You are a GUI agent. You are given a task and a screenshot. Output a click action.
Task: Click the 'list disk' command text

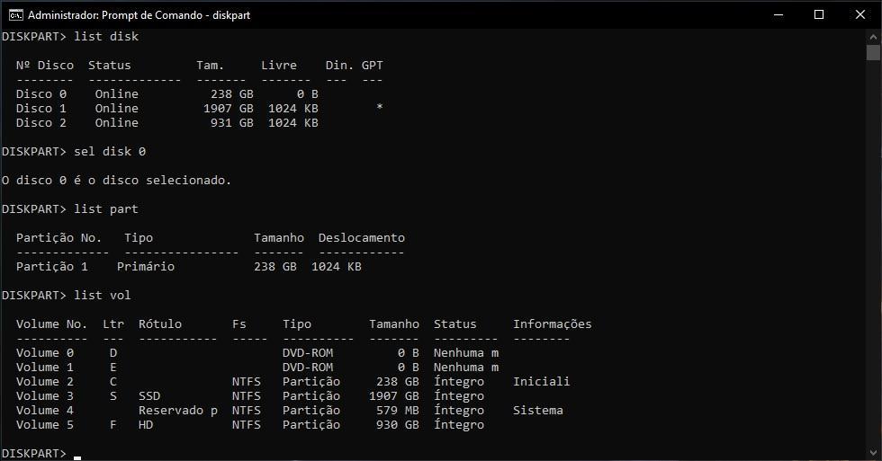click(x=106, y=37)
